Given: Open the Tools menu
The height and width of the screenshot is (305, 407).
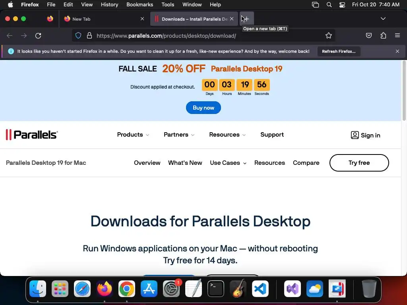Looking at the screenshot, I should pyautogui.click(x=168, y=5).
